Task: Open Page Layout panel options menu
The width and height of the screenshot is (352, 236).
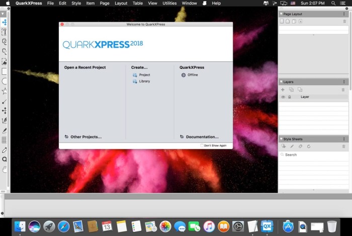Action: 344,14
